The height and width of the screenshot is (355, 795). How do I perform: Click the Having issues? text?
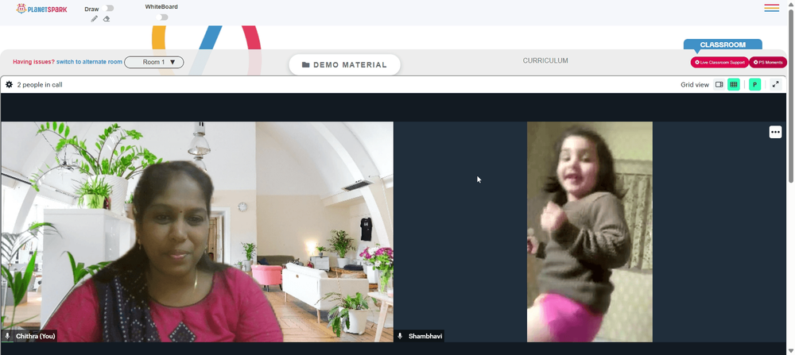33,62
